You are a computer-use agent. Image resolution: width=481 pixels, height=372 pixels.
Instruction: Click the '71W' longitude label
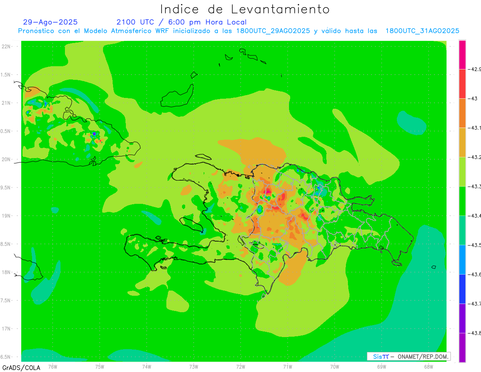click(287, 366)
